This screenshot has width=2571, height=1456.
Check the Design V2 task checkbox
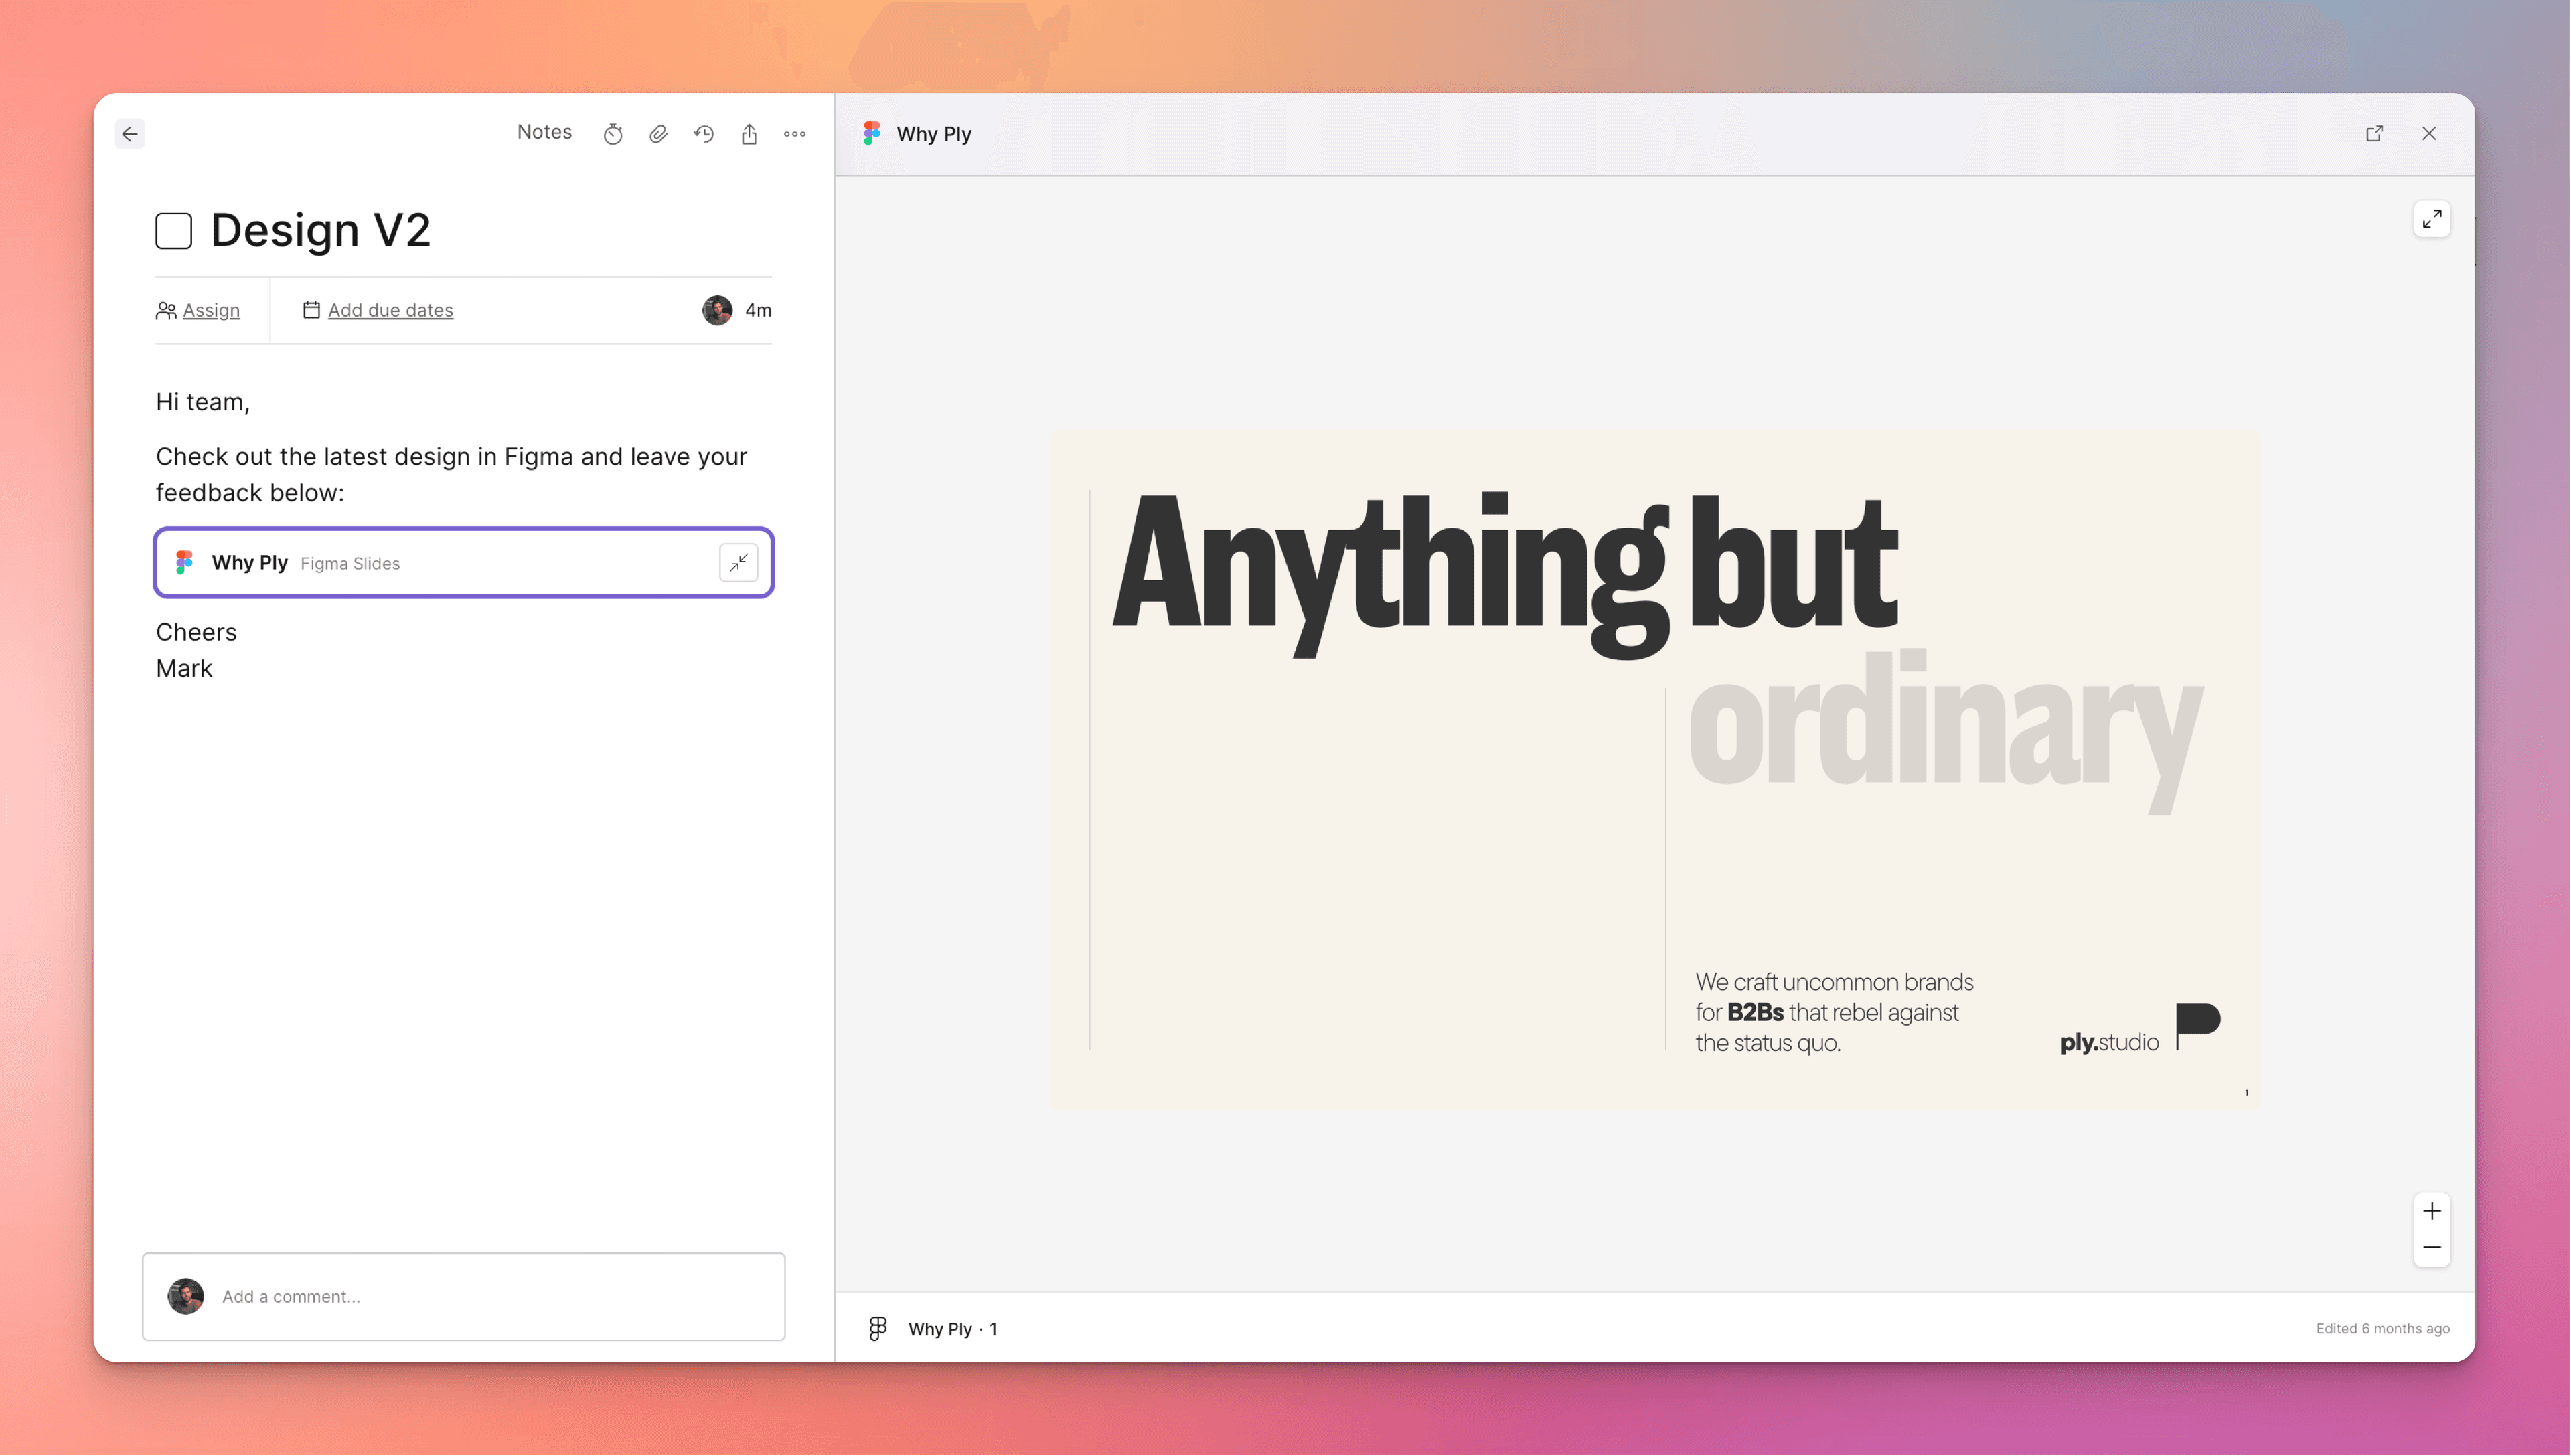pos(174,231)
